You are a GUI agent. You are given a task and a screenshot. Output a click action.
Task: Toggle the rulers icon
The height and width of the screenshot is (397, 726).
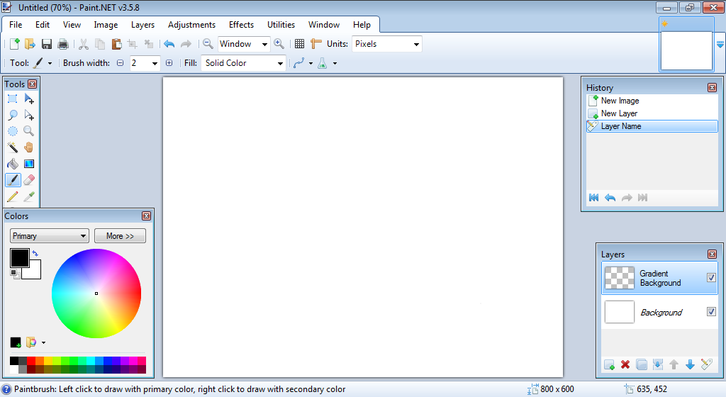click(315, 44)
